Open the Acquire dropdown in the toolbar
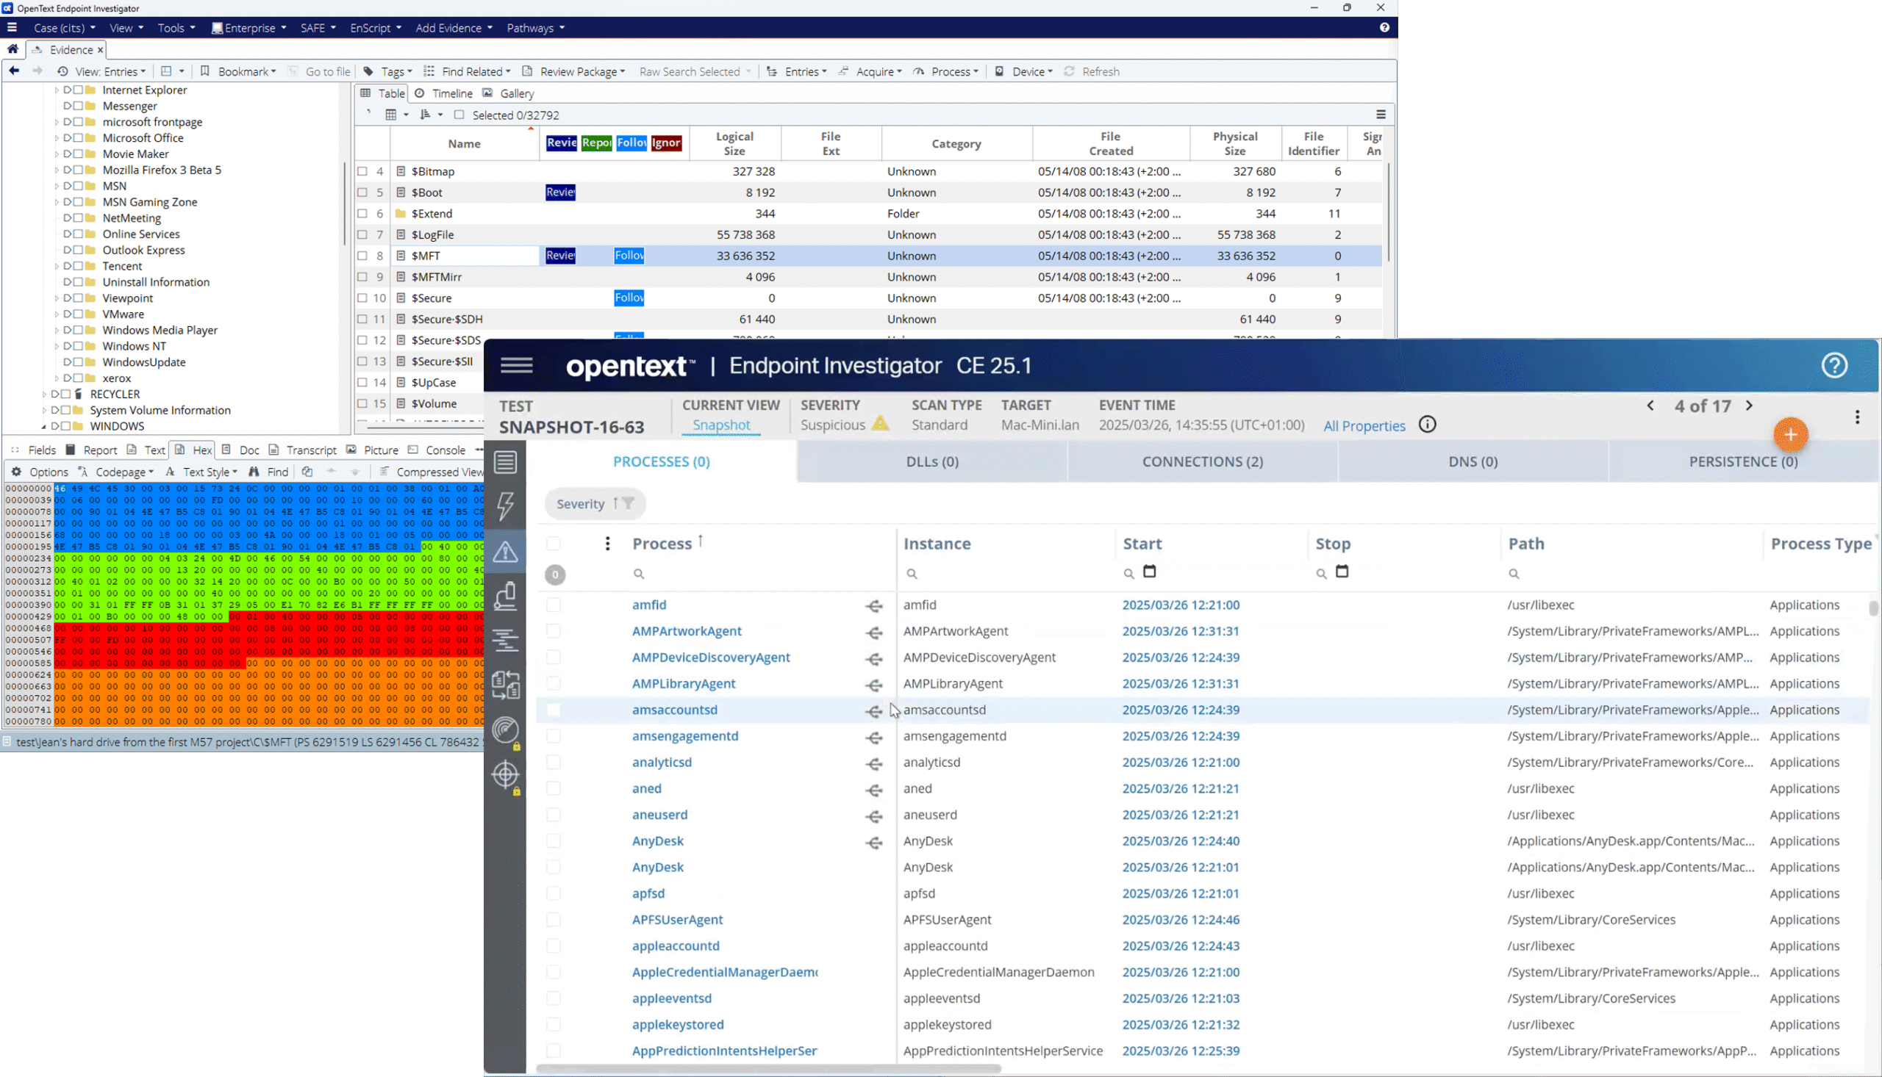The width and height of the screenshot is (1882, 1077). (876, 71)
